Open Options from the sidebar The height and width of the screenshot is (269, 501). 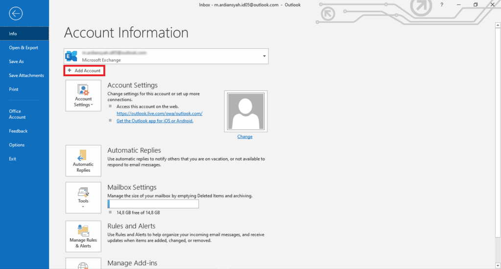(x=17, y=145)
